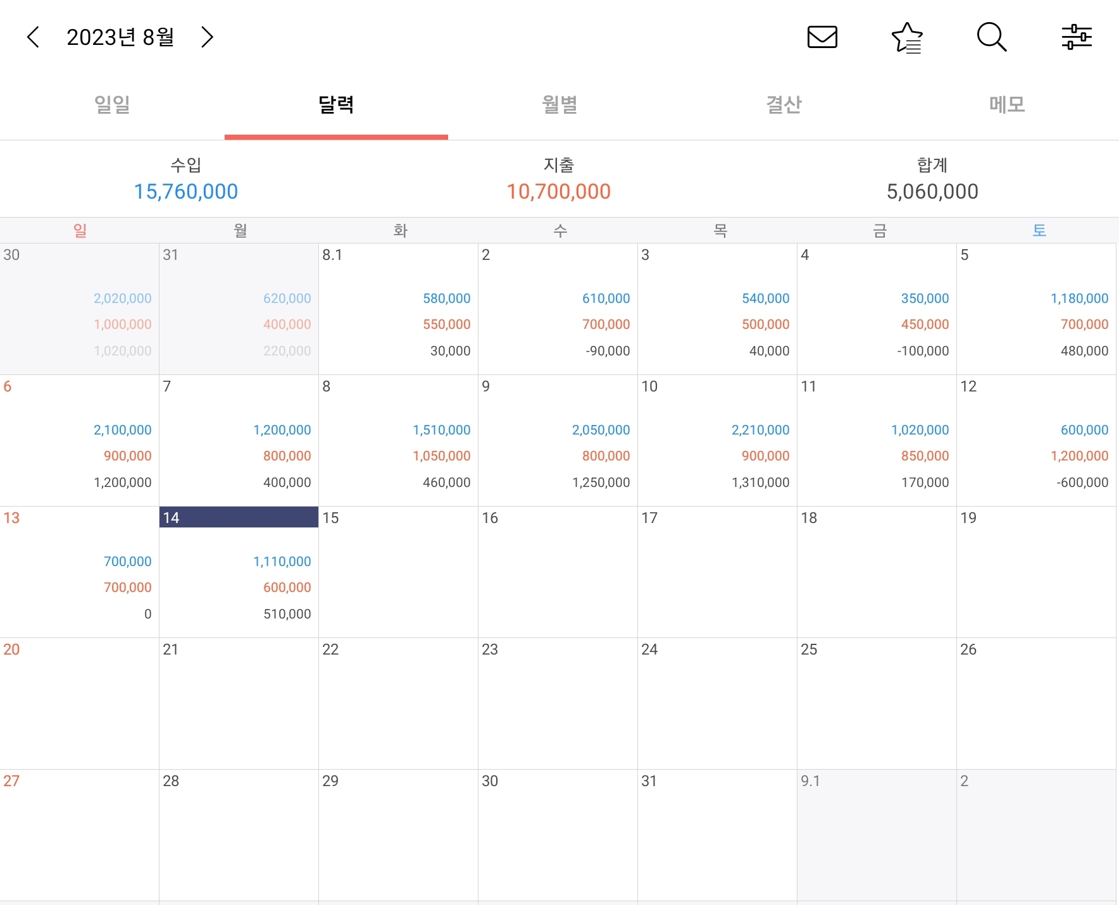Select the highlighted day 14 cell
1119x905 pixels.
coord(239,572)
